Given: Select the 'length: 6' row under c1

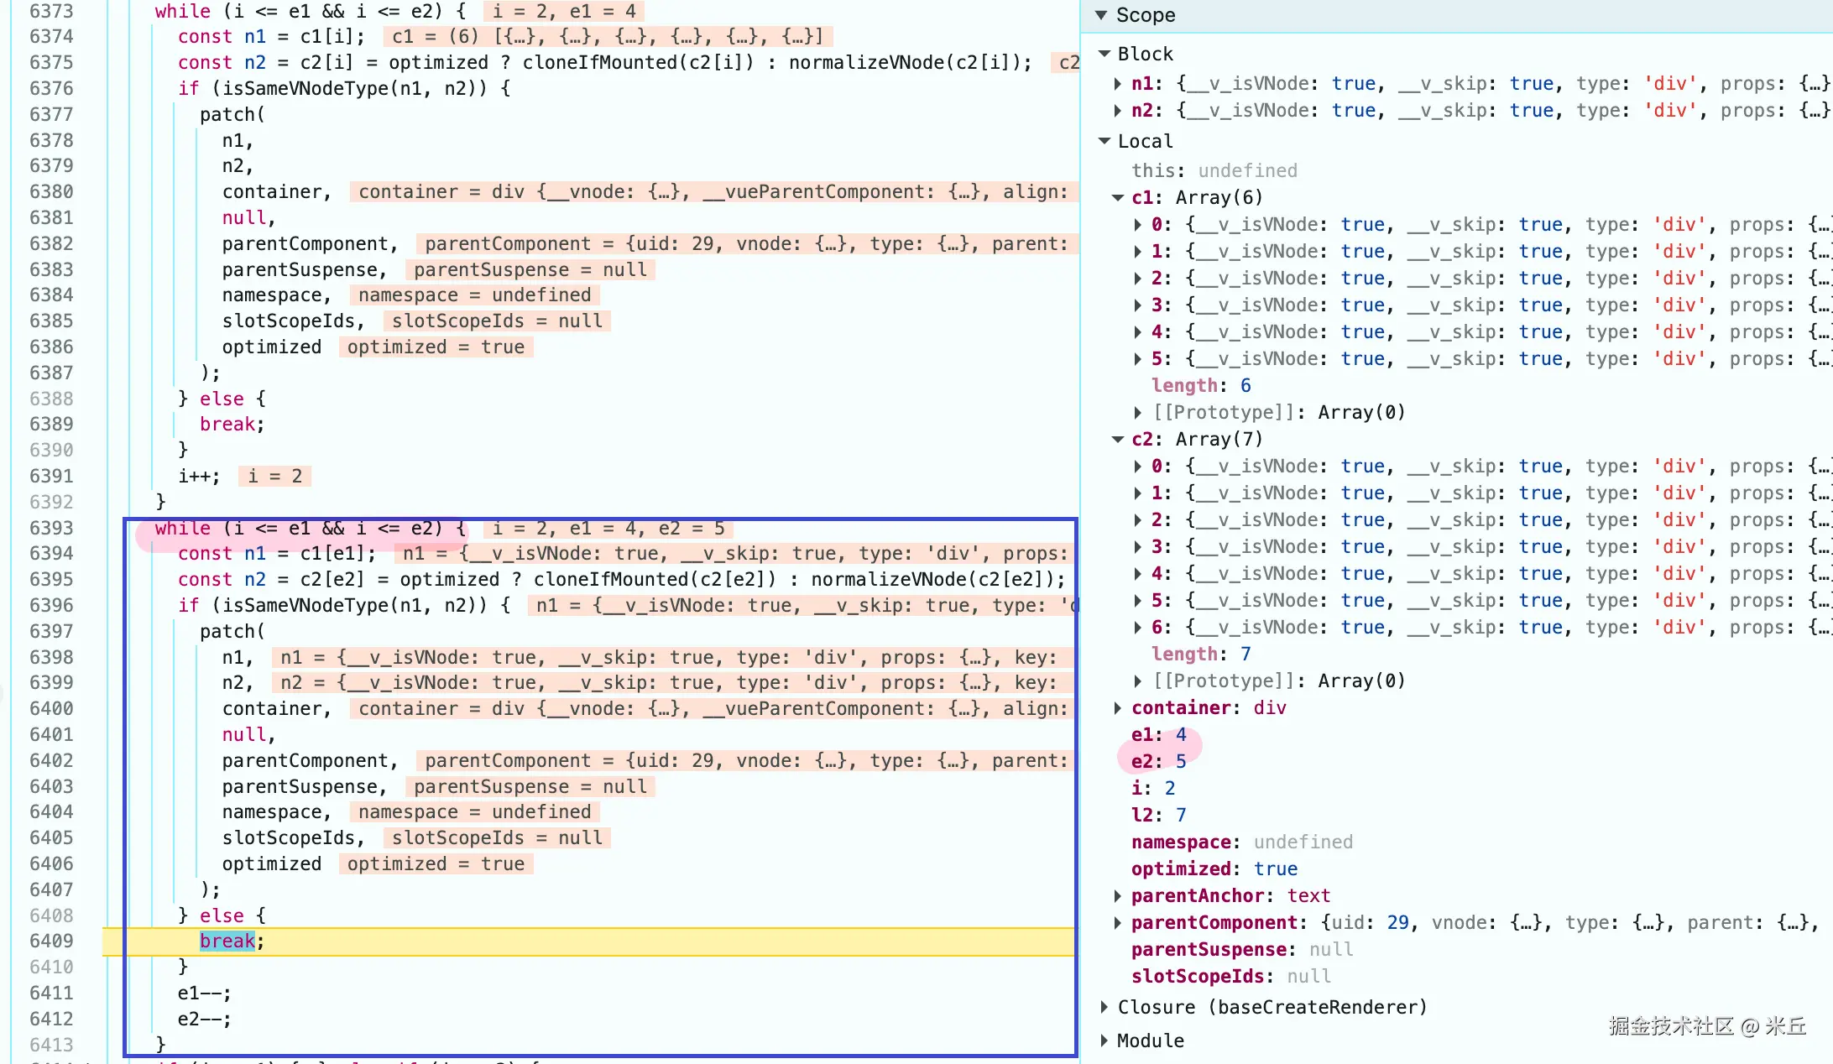Looking at the screenshot, I should (1201, 386).
